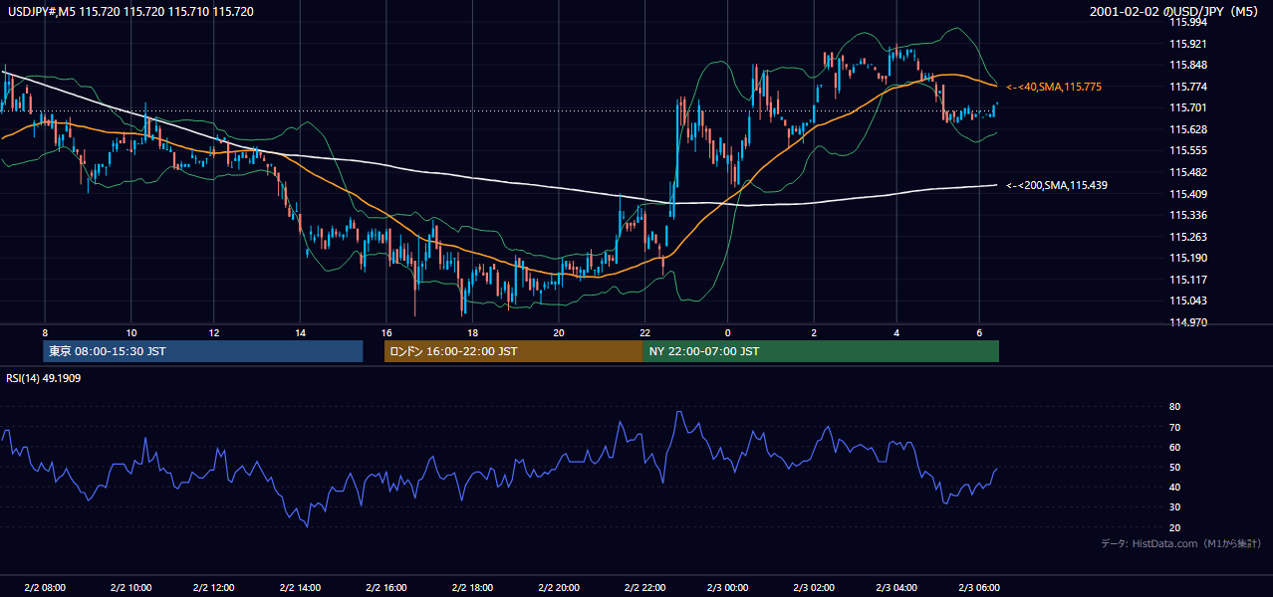Click the 115.628 price axis label
Image resolution: width=1273 pixels, height=597 pixels.
(x=1187, y=129)
